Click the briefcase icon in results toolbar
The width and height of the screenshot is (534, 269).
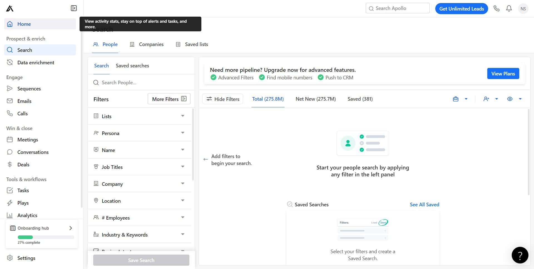point(456,99)
